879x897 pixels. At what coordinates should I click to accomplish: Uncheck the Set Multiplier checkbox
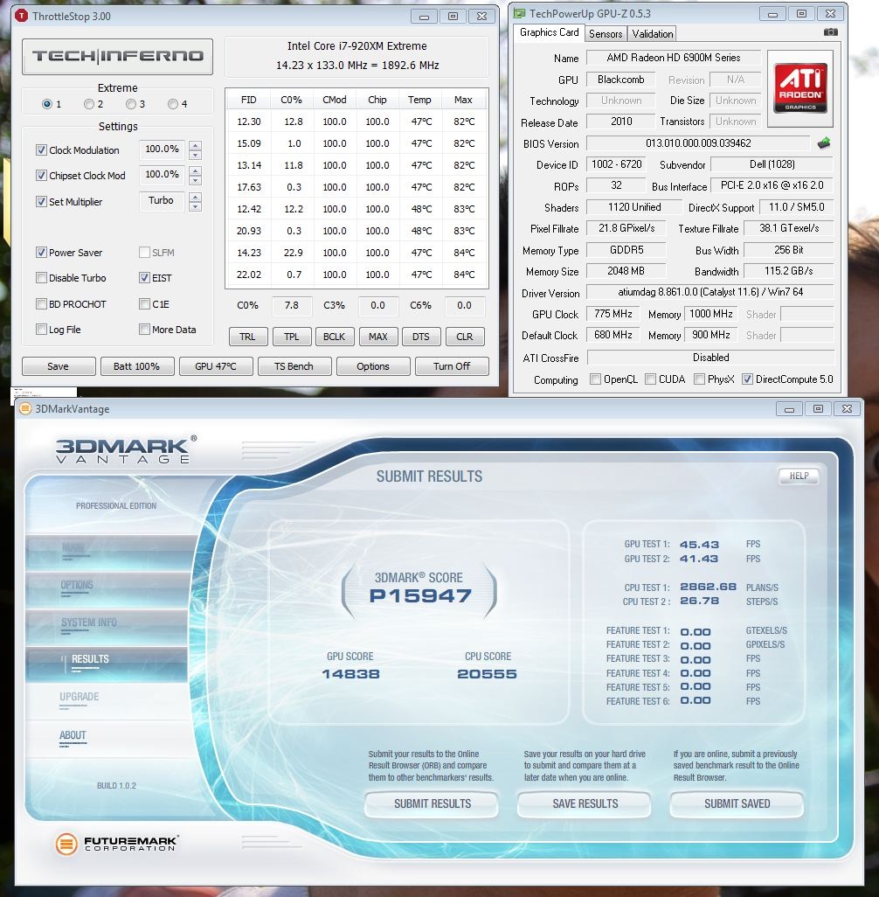coord(41,201)
